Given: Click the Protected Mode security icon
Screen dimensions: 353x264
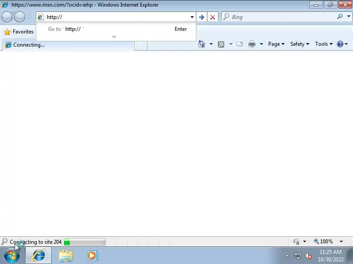Looking at the screenshot, I should [x=296, y=242].
